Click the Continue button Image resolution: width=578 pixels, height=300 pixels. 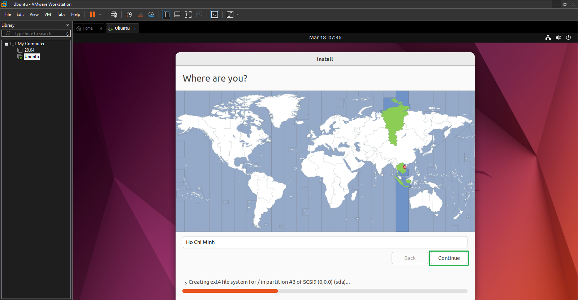coord(449,258)
